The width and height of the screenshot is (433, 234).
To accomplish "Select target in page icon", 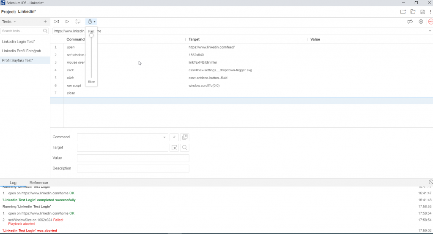I will (x=174, y=148).
